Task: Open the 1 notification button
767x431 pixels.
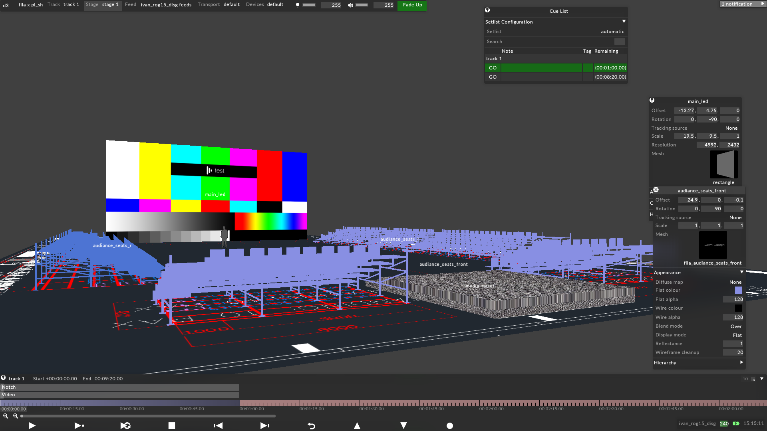Action: 742,4
